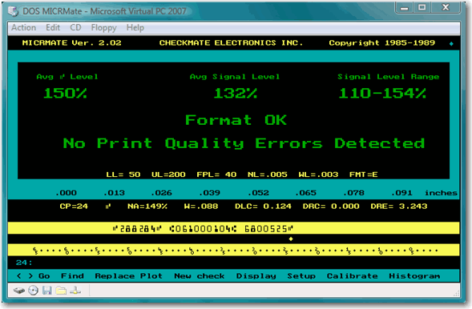Click the NL=.005 parameter
The height and width of the screenshot is (309, 472).
(x=268, y=175)
